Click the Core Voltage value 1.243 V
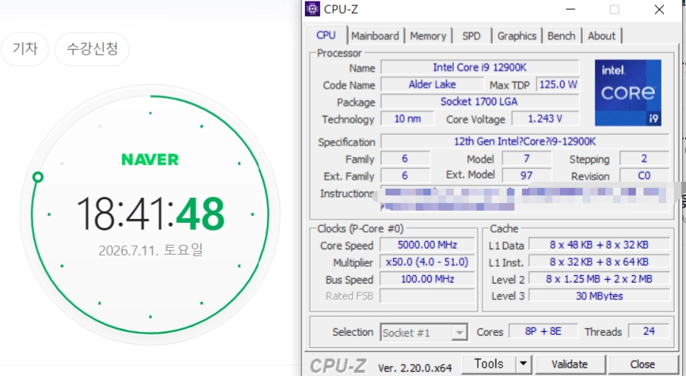This screenshot has width=686, height=376. pyautogui.click(x=545, y=118)
